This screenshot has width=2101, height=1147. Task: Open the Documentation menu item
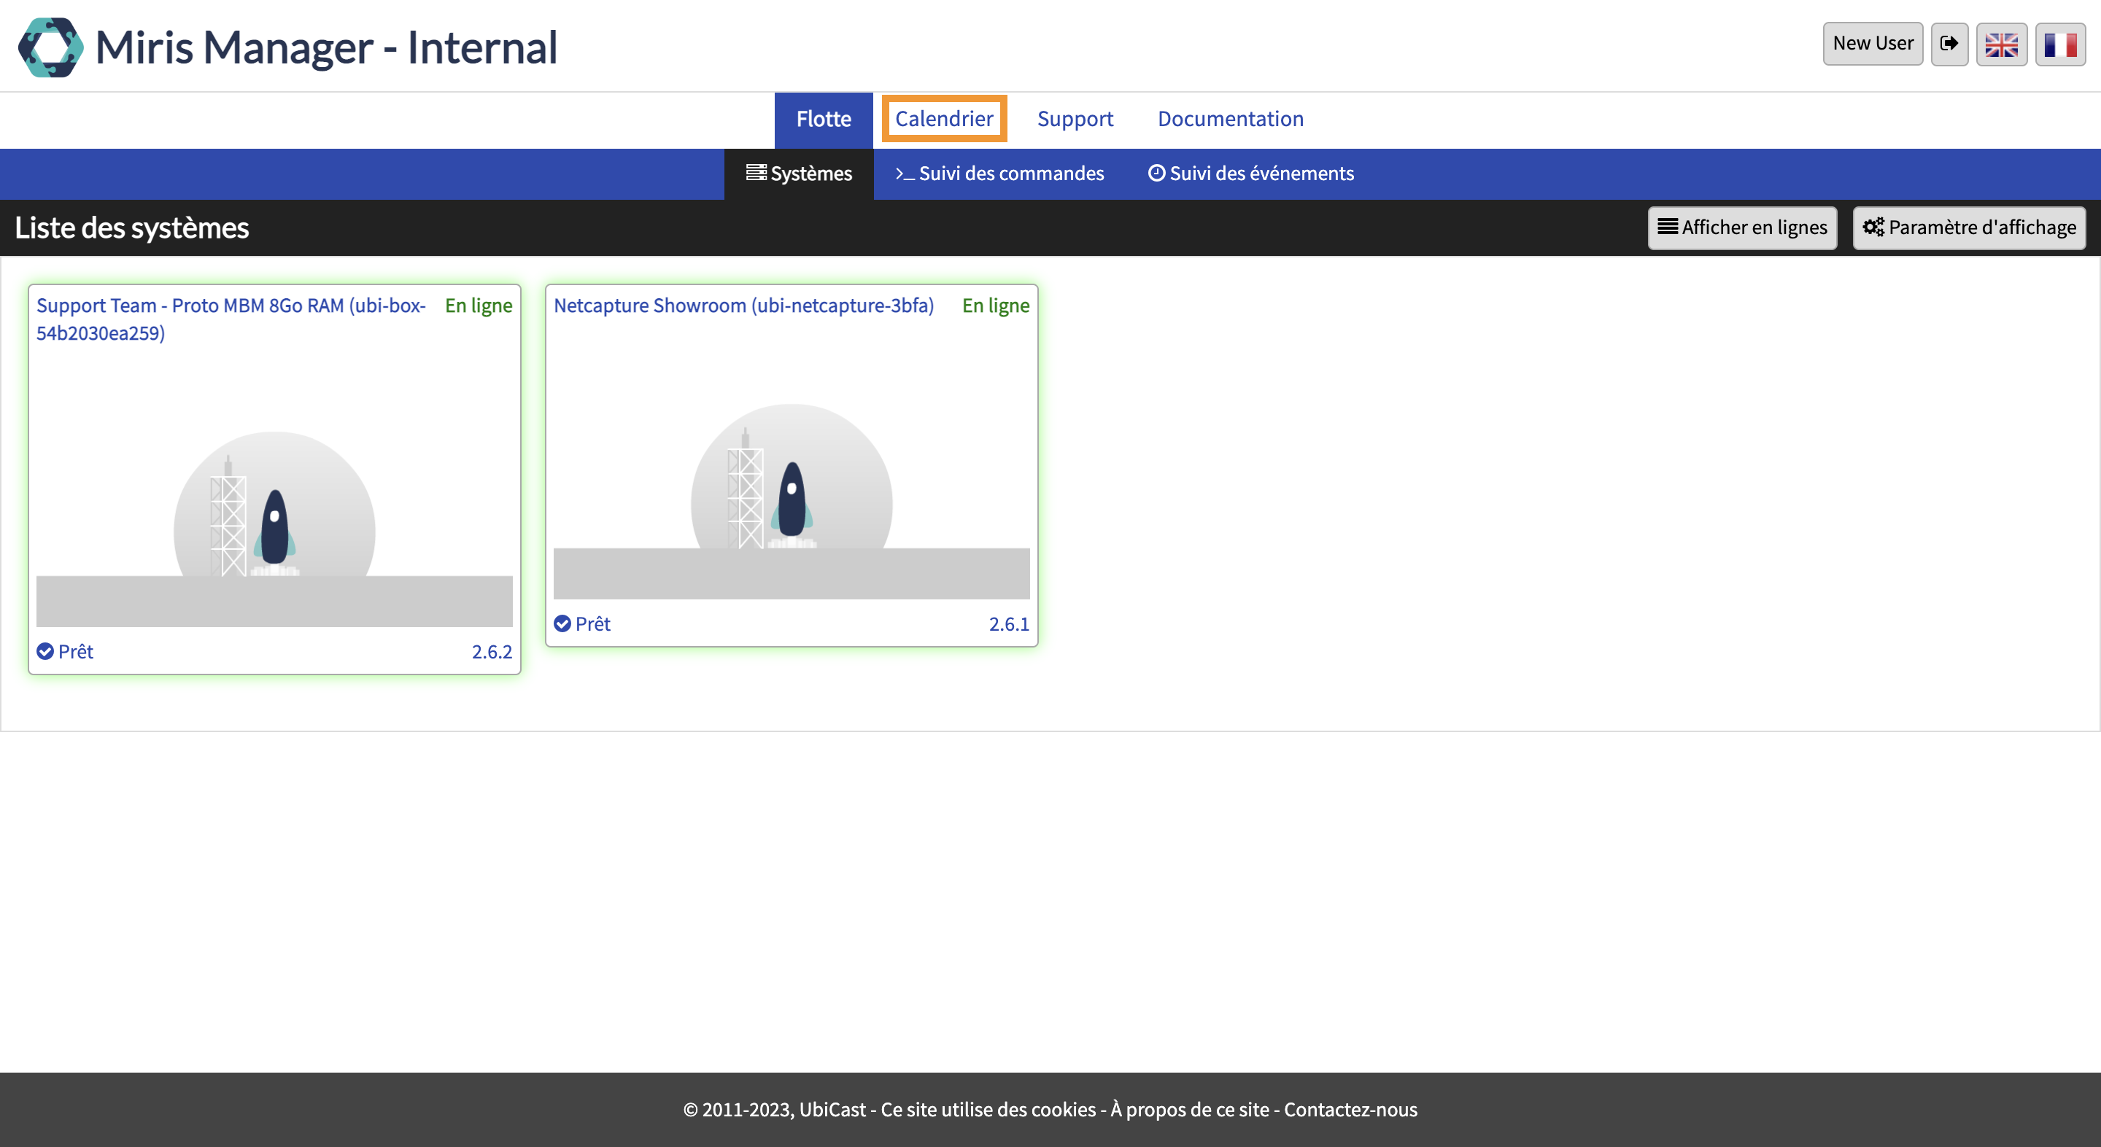[x=1230, y=118]
